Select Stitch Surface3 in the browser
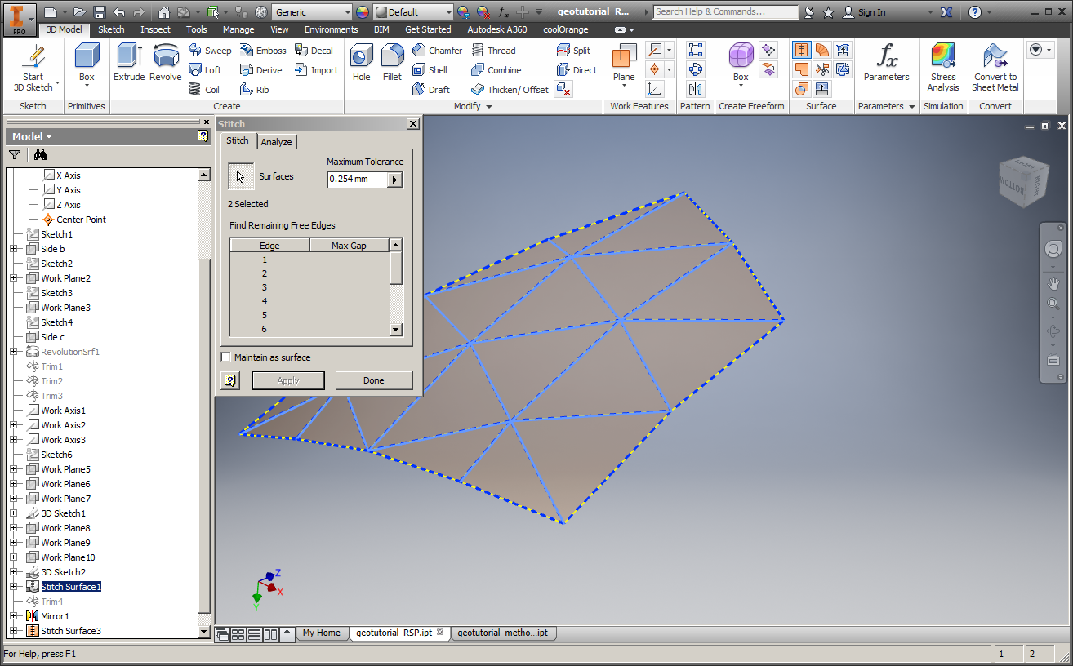 71,631
